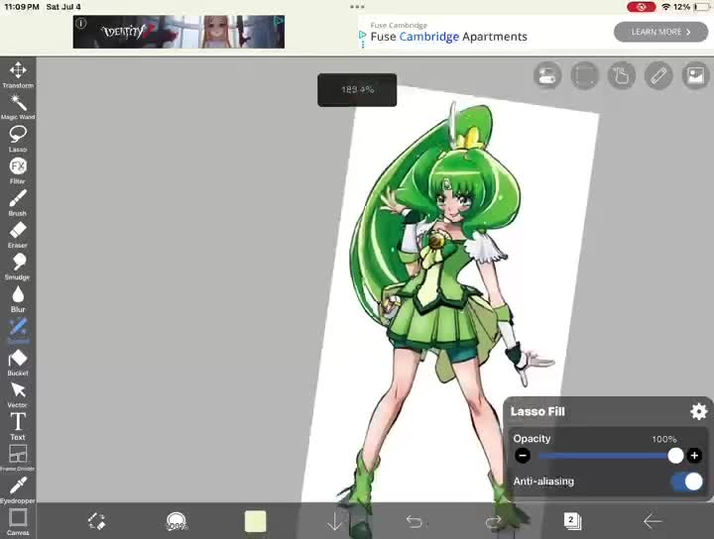
Task: Click the Opacity slider handle
Action: coord(675,456)
